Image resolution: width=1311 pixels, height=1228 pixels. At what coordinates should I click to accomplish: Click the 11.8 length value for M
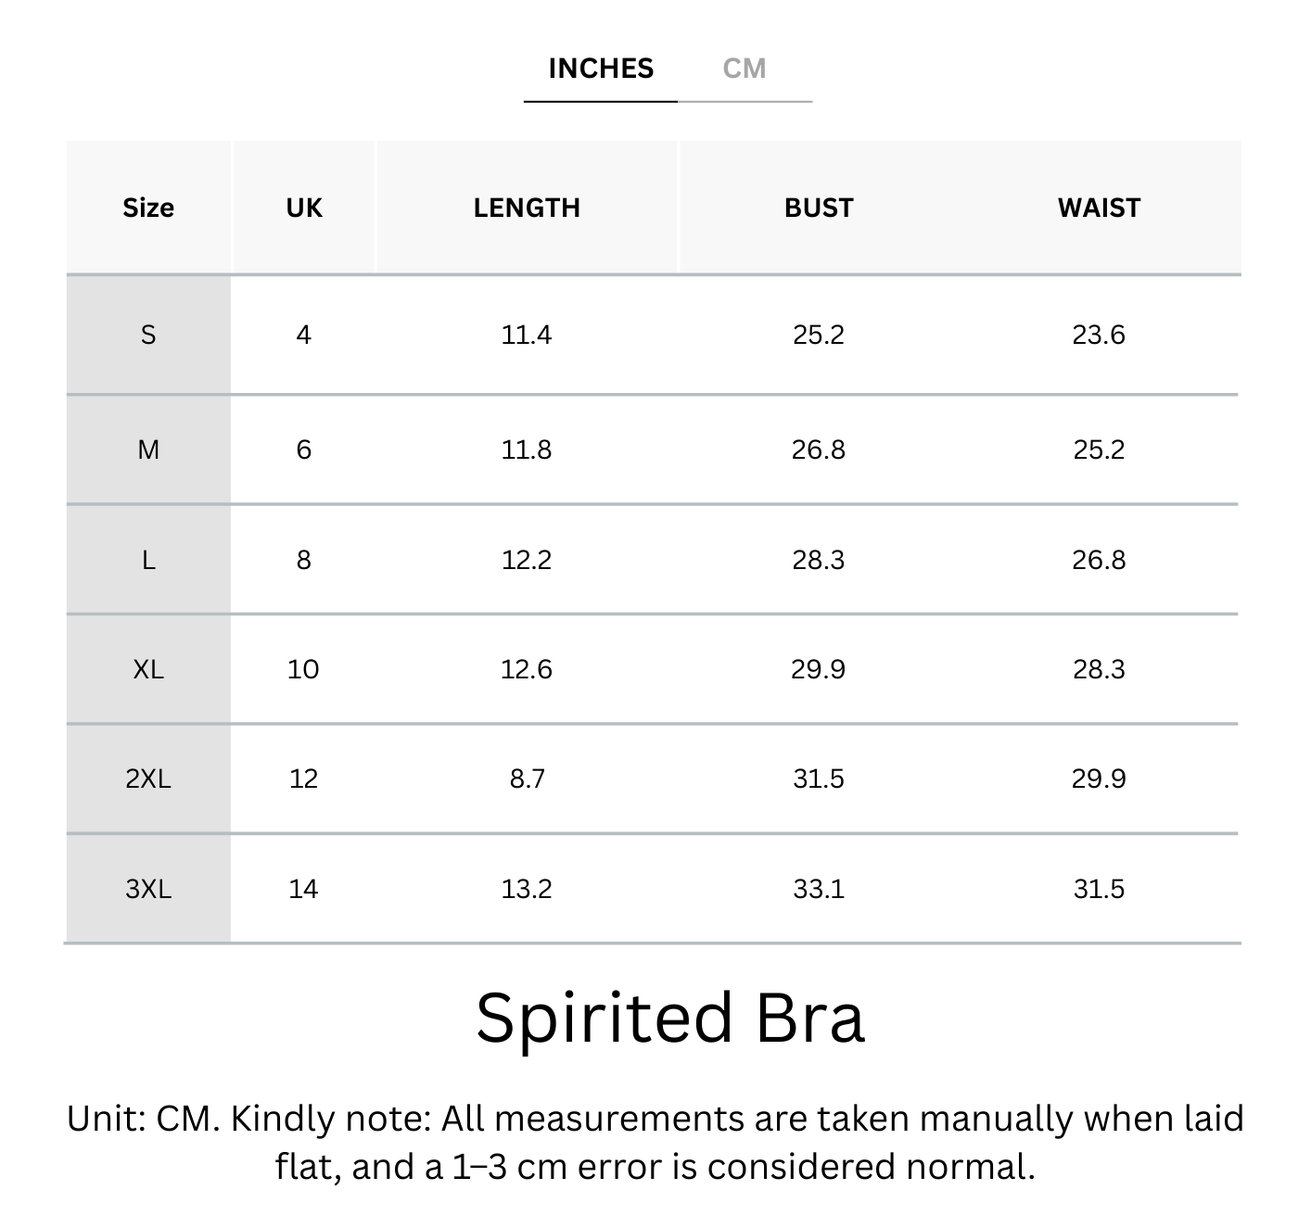(527, 449)
